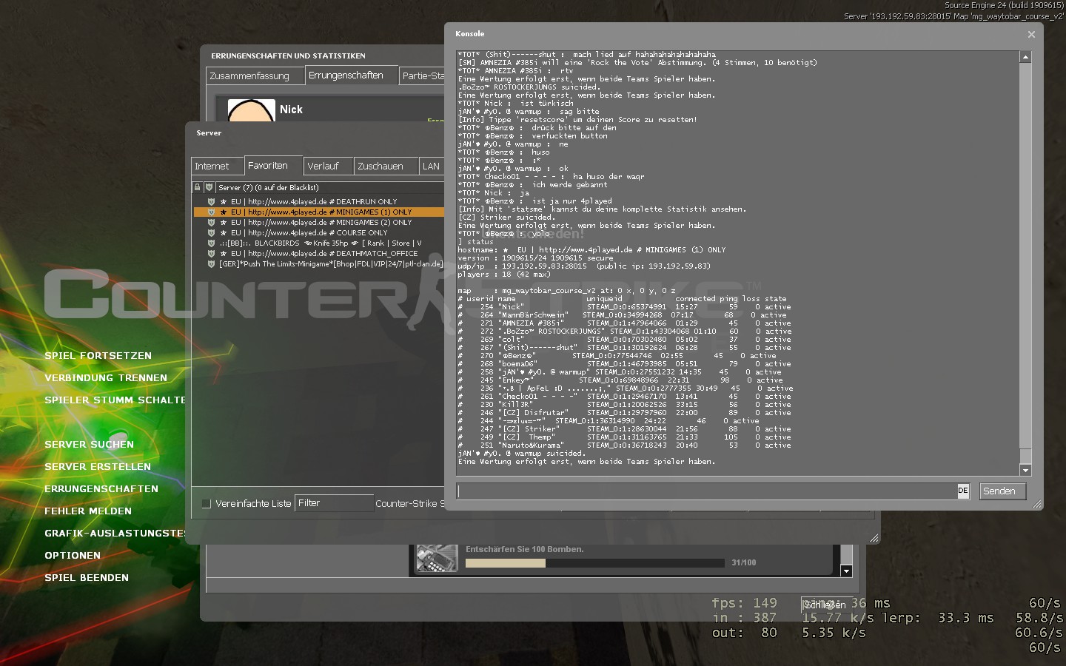Switch to the Internet tab
The width and height of the screenshot is (1066, 666).
[218, 166]
